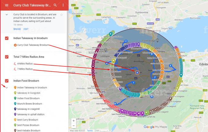The image size is (208, 132).
Task: Click the purple pin for takeaway in uphall station
Action: 15,114
